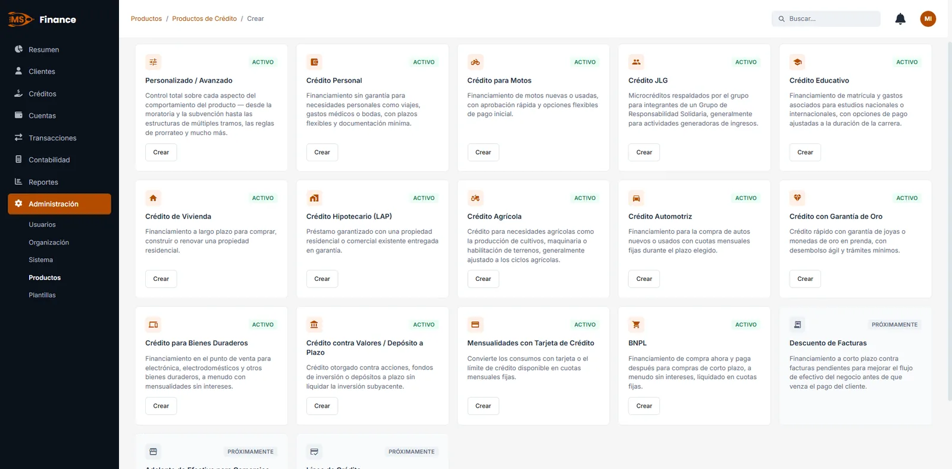Click the MS Finance logo
Screen dimensions: 952x469
pos(42,20)
